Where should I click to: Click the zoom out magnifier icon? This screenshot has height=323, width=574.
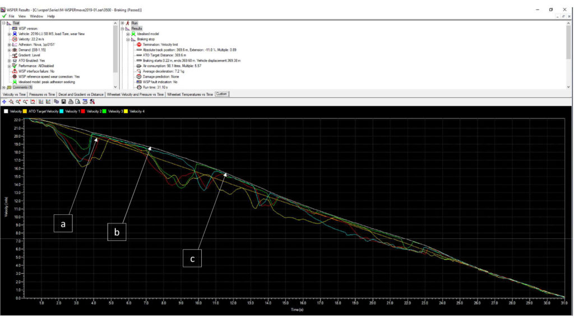[25, 102]
